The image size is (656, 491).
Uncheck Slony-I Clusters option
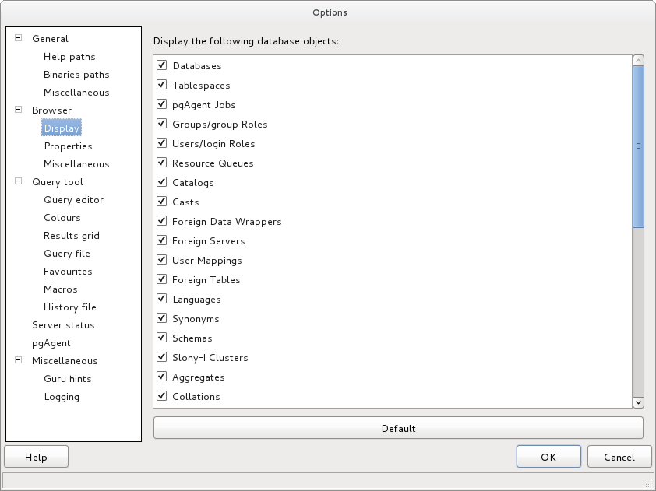[x=162, y=357]
